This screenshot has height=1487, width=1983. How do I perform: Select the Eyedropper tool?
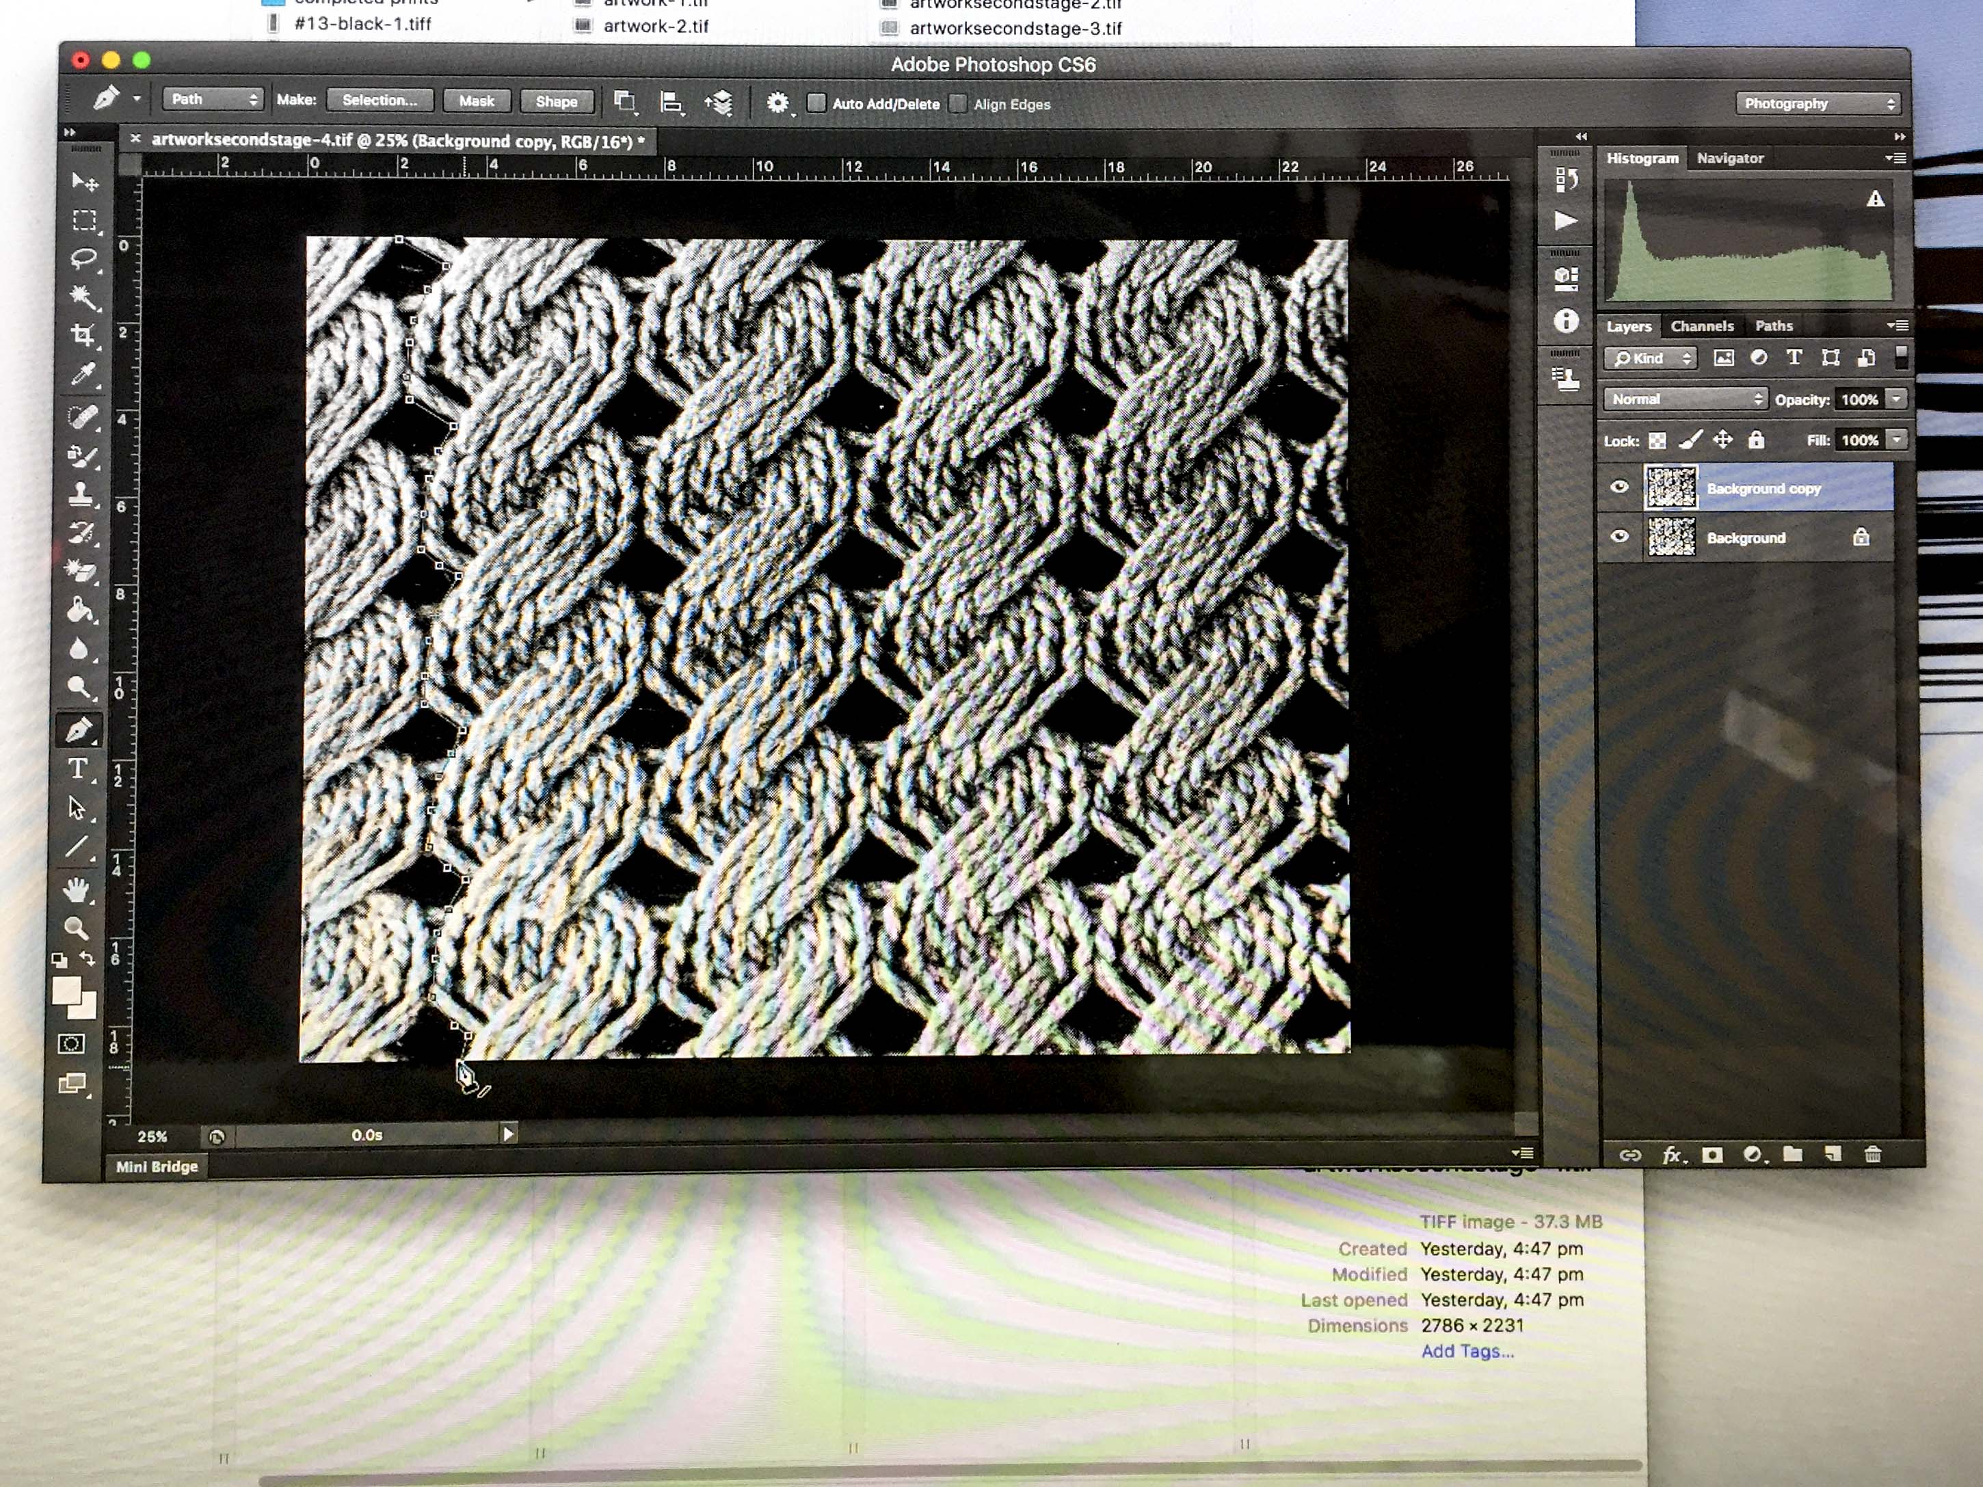tap(83, 374)
